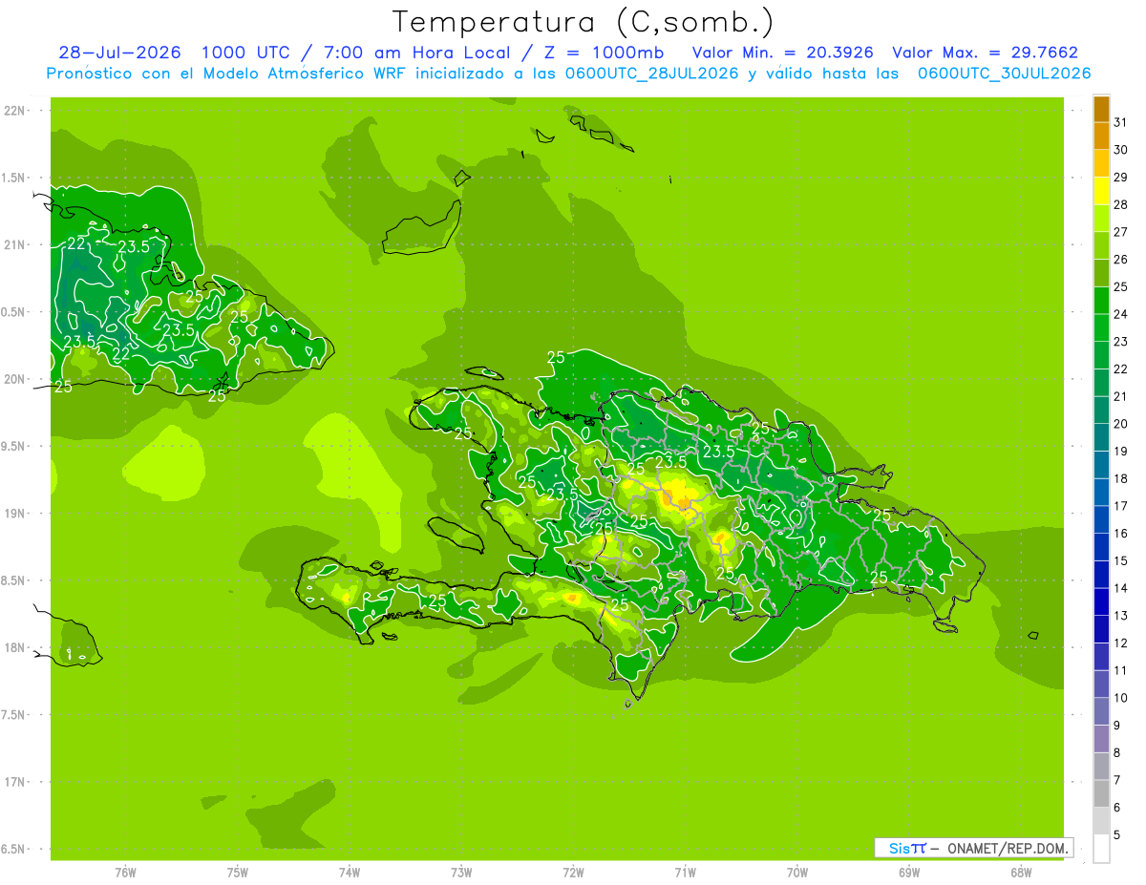This screenshot has width=1146, height=885.
Task: Click the color scale label "26"
Action: [x=1120, y=259]
